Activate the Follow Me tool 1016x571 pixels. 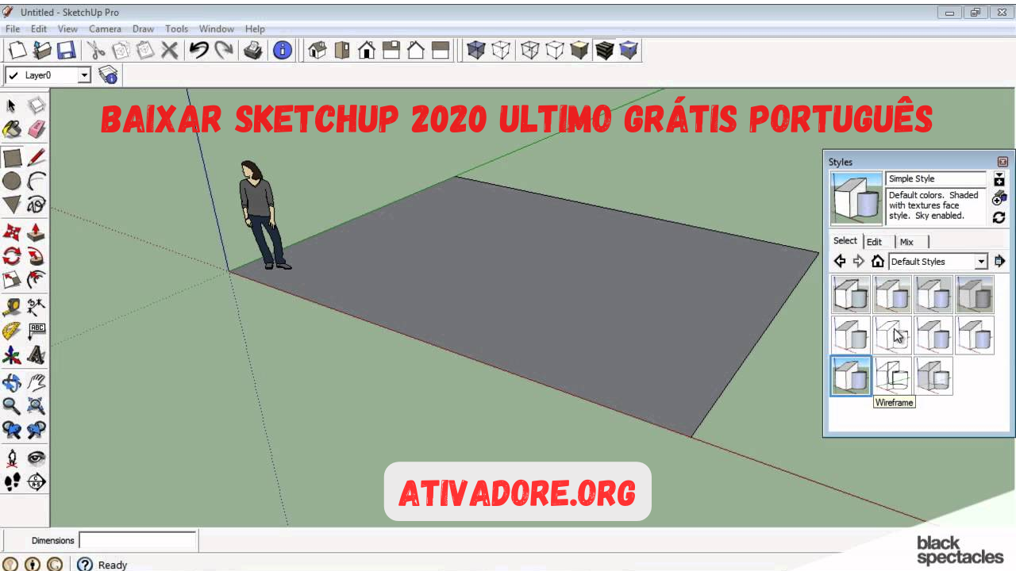(37, 256)
